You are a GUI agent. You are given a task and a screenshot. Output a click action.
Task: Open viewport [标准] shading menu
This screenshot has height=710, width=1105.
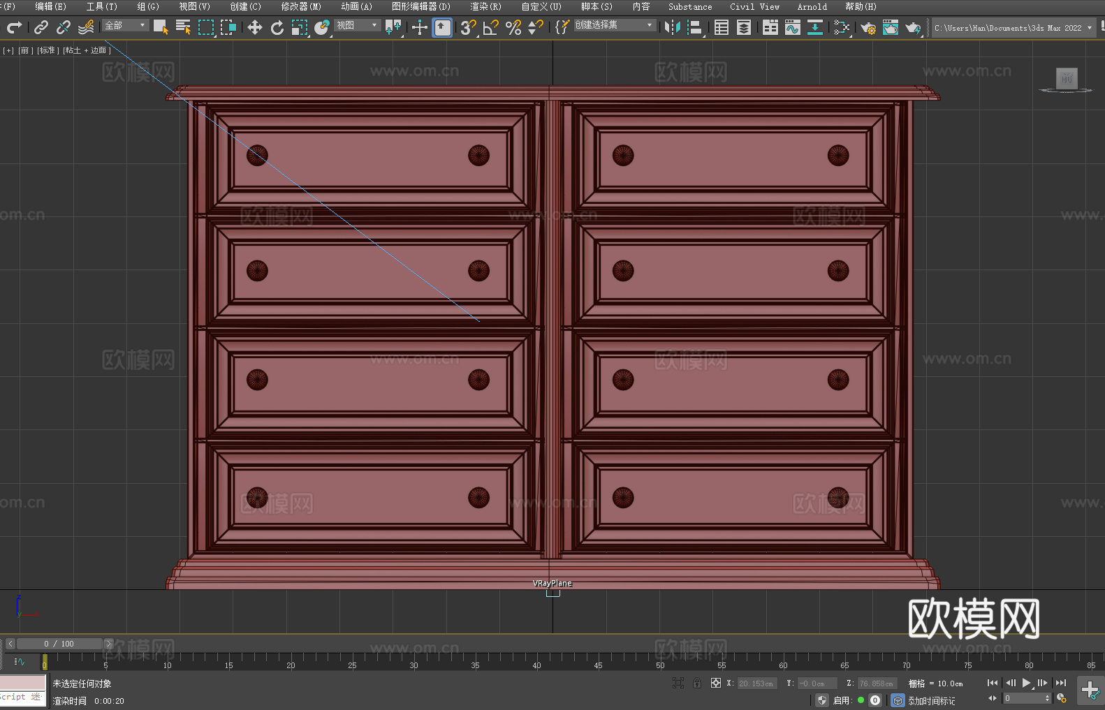(x=47, y=50)
